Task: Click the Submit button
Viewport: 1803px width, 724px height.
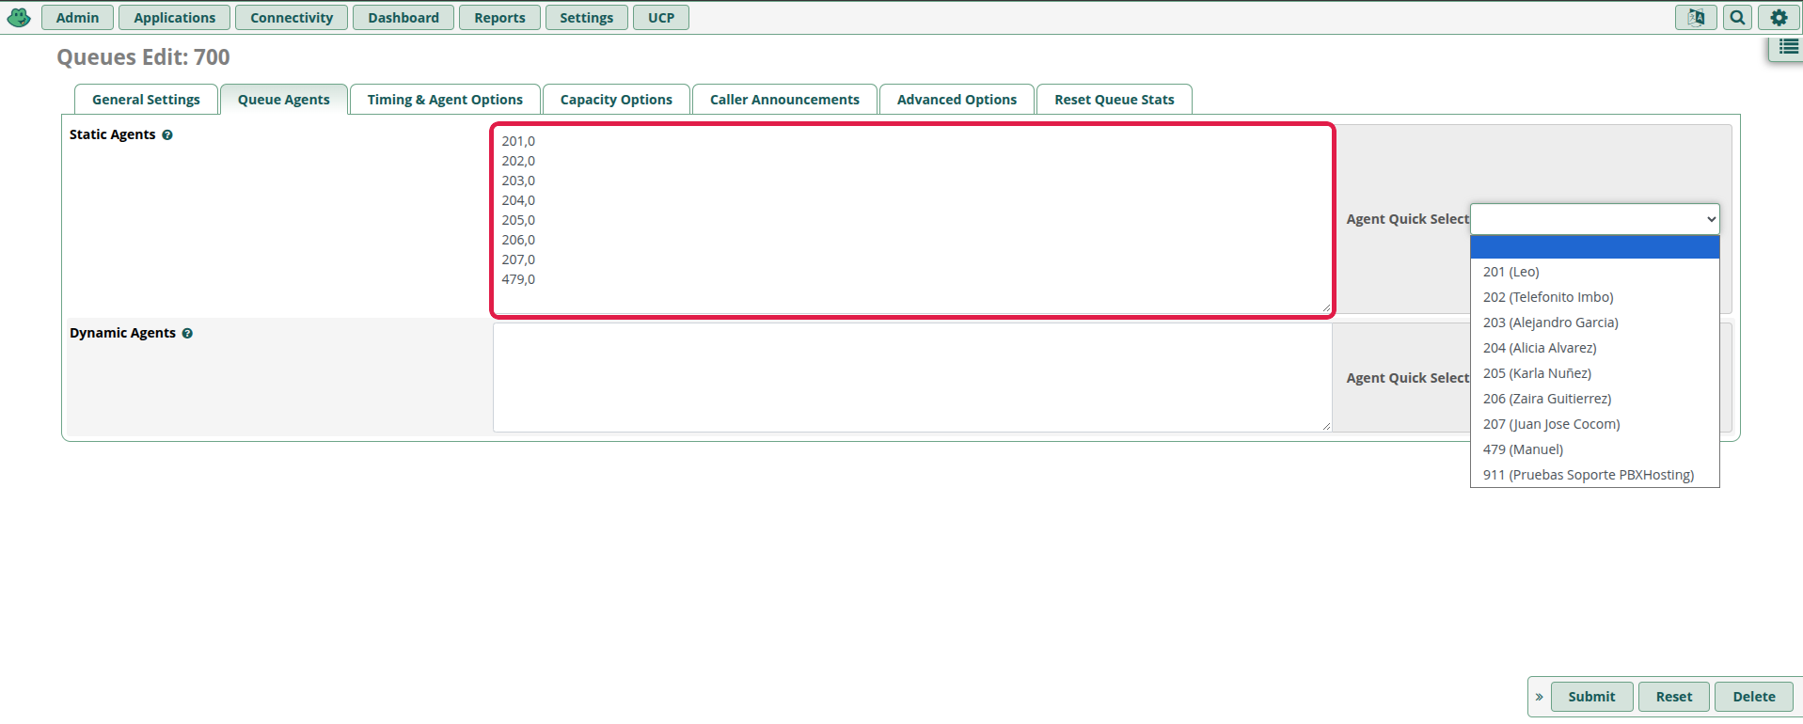Action: [1591, 697]
